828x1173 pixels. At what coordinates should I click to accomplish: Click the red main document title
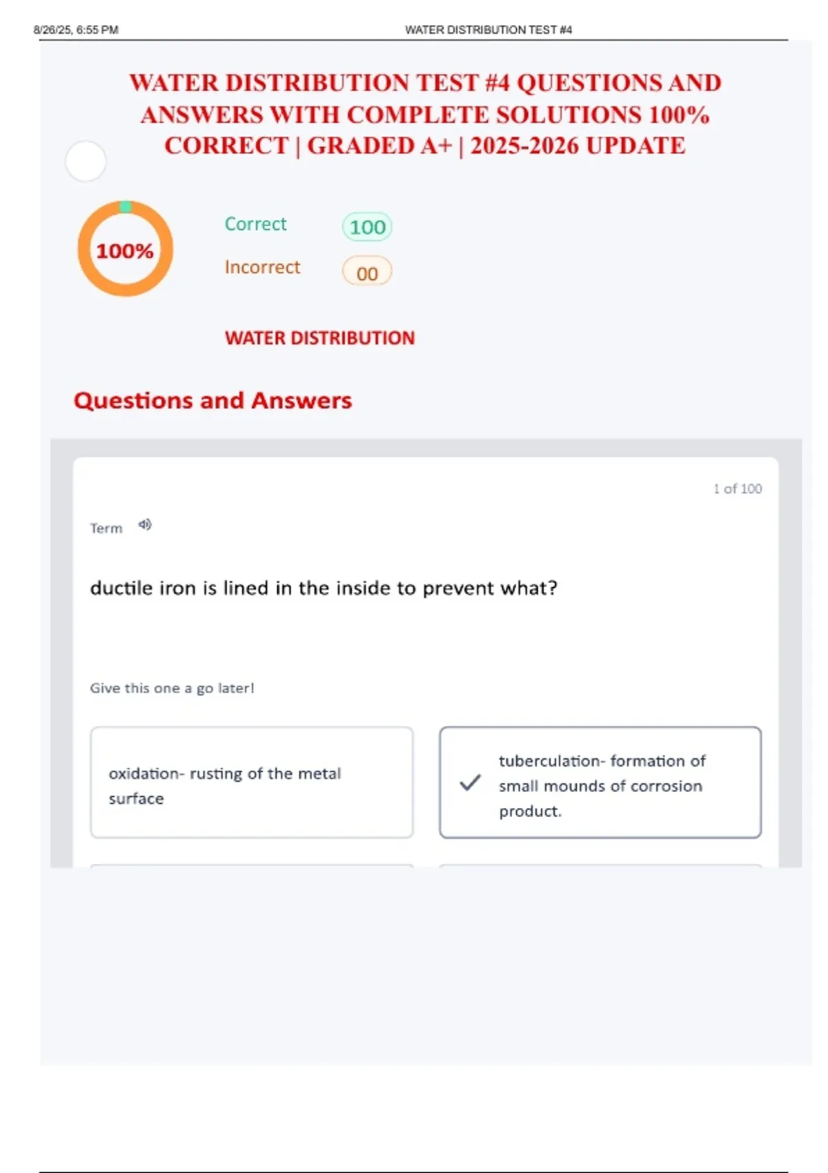tap(425, 114)
